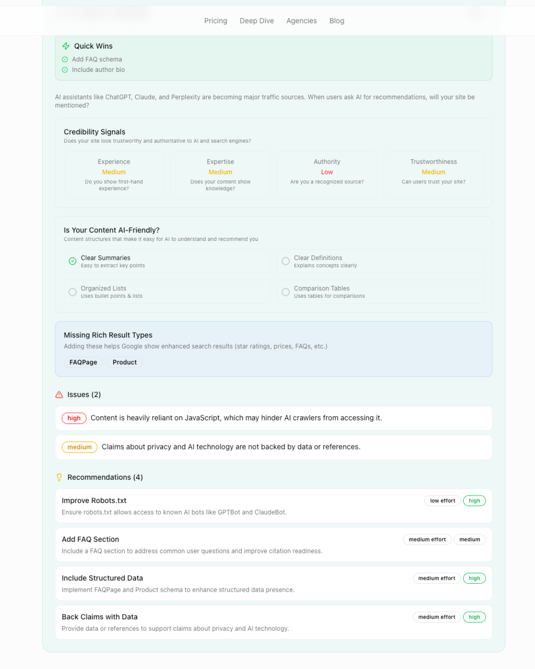The image size is (535, 669).
Task: Click the FAQPage badge under Missing Rich Result Types
Action: [83, 362]
